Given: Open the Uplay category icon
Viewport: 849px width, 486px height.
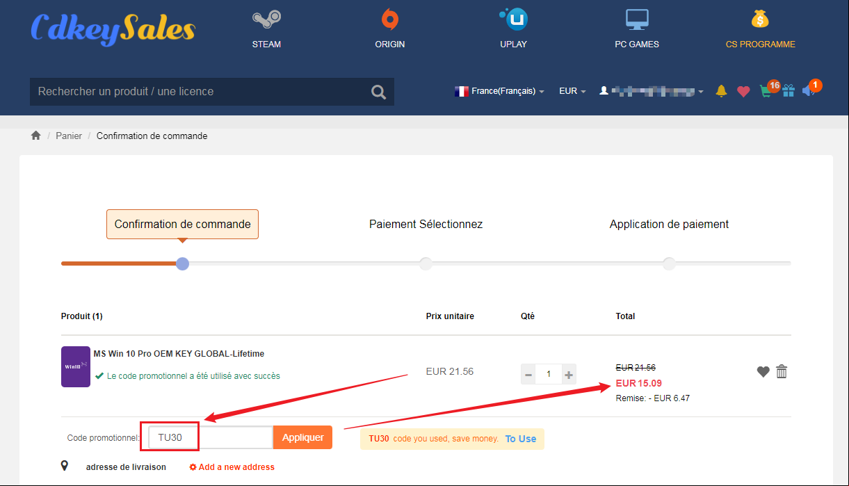Looking at the screenshot, I should tap(514, 19).
